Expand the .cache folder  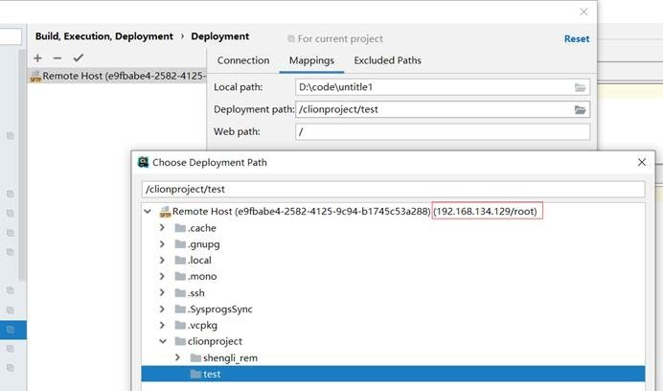point(162,228)
